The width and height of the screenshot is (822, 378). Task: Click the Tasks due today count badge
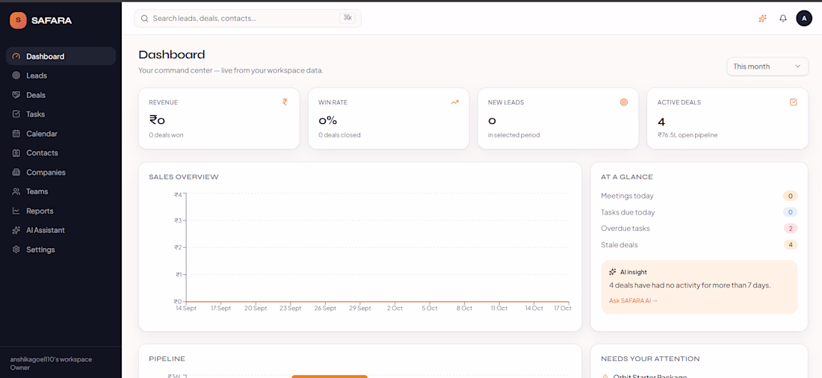pos(790,212)
